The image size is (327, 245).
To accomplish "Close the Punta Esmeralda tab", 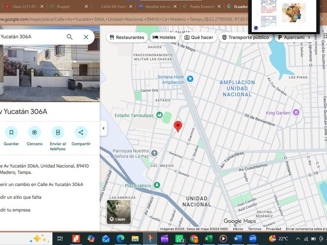I will click(219, 7).
